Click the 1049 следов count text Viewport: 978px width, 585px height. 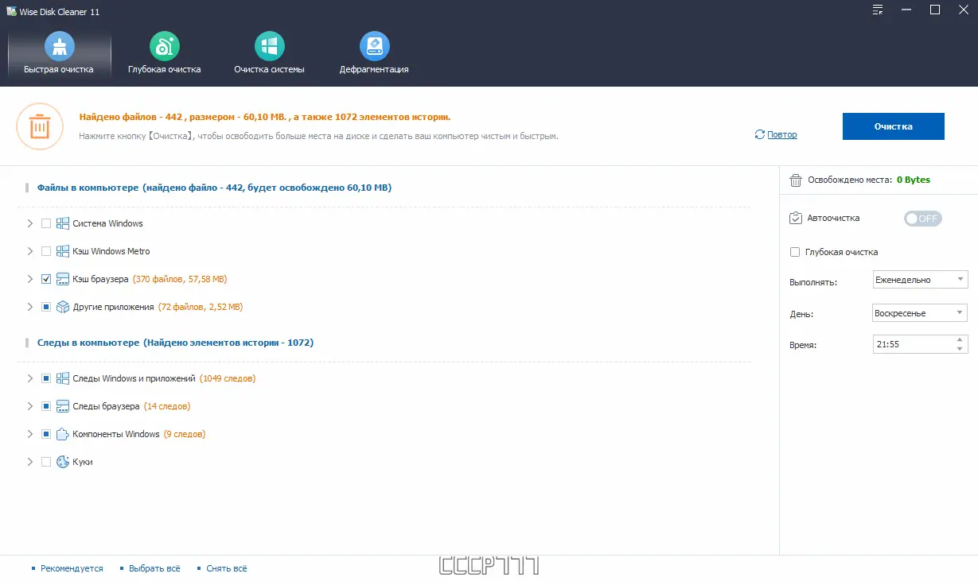pos(228,378)
